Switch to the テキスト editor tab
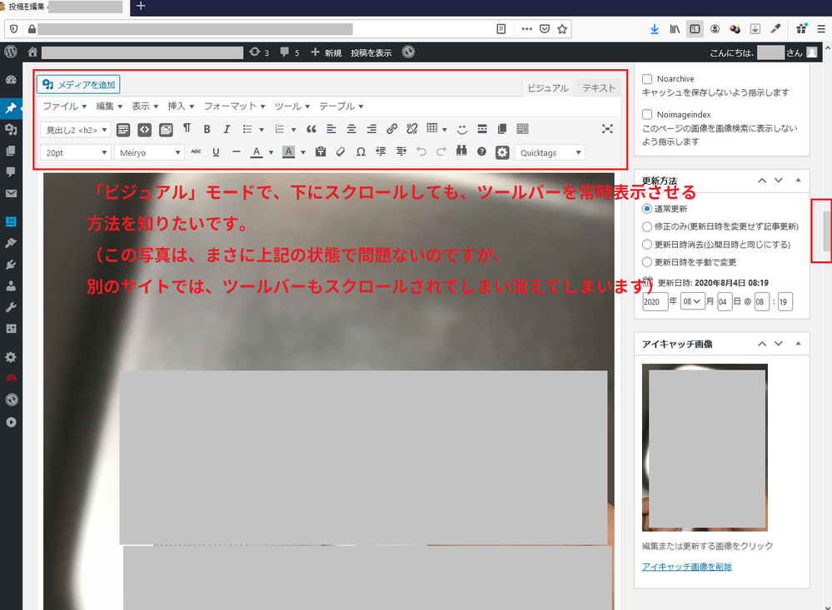Image resolution: width=832 pixels, height=610 pixels. pyautogui.click(x=598, y=88)
